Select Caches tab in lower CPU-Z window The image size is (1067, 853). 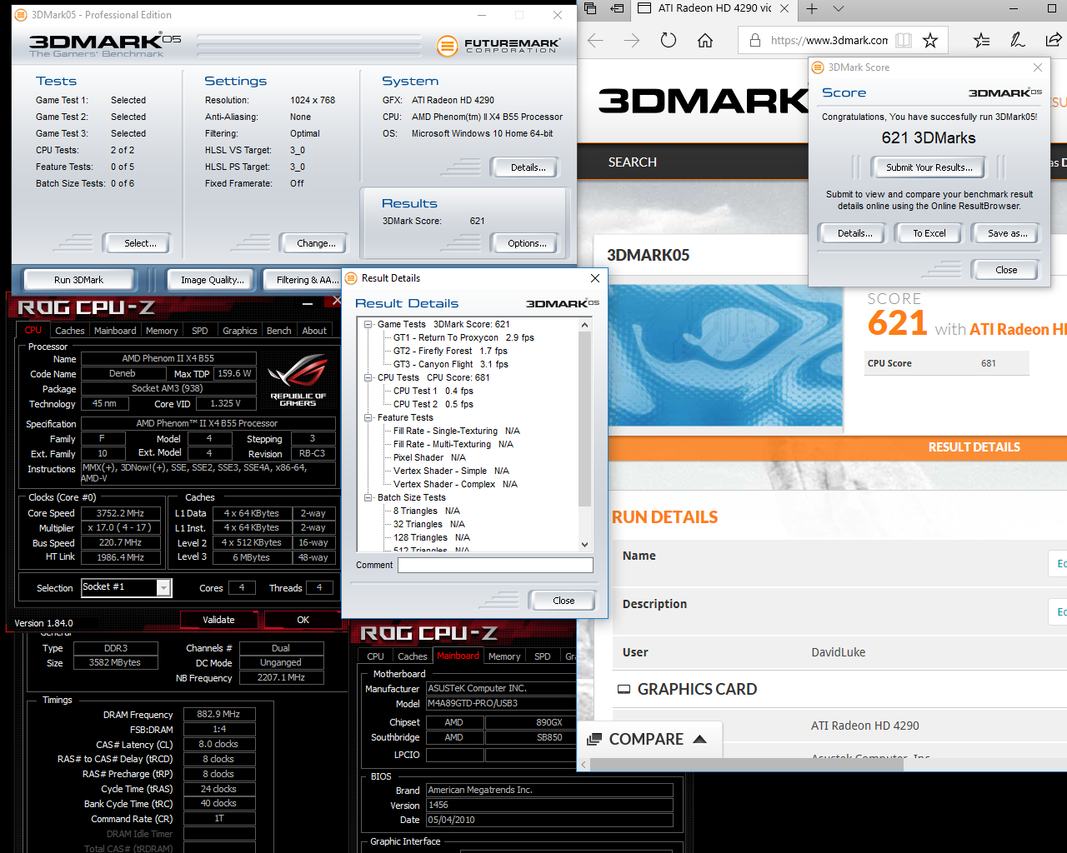coord(413,656)
